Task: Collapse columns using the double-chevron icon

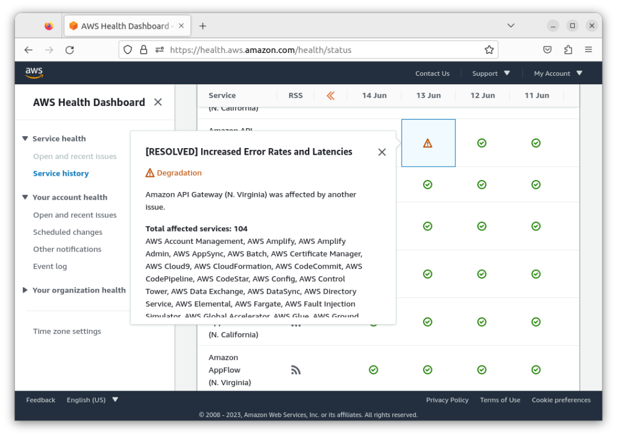Action: pyautogui.click(x=330, y=95)
